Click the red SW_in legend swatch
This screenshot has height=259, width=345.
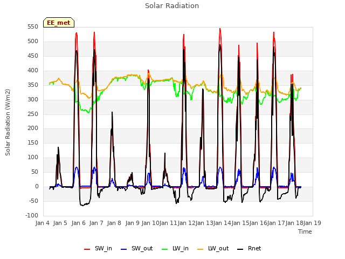click(87, 249)
